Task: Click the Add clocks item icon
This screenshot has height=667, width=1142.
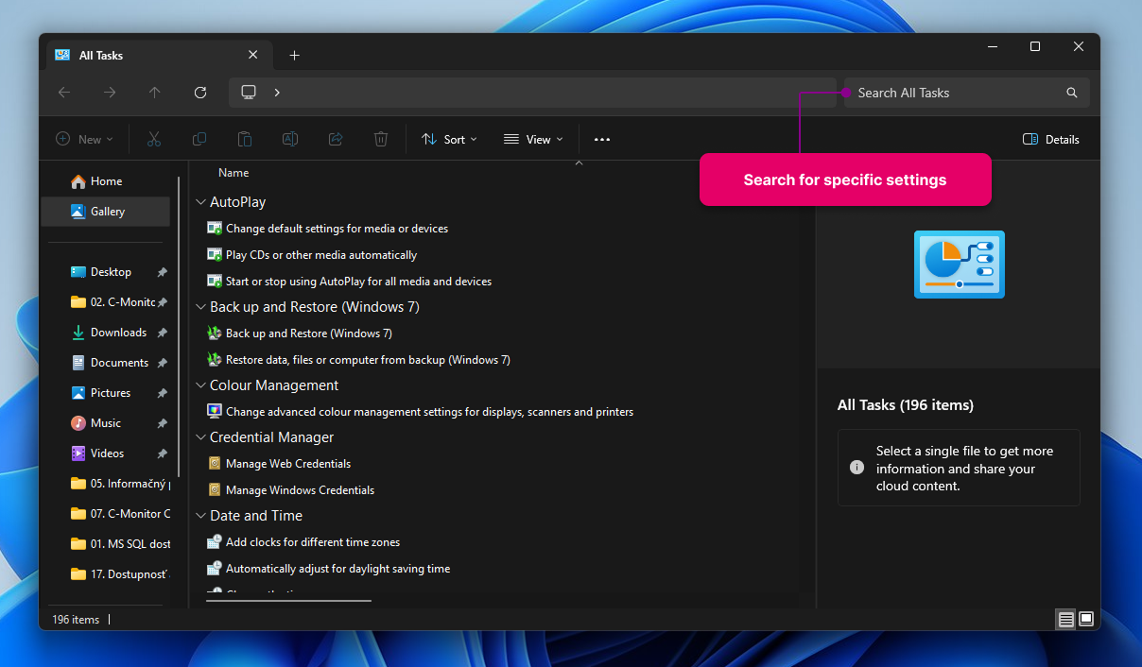Action: click(x=215, y=542)
